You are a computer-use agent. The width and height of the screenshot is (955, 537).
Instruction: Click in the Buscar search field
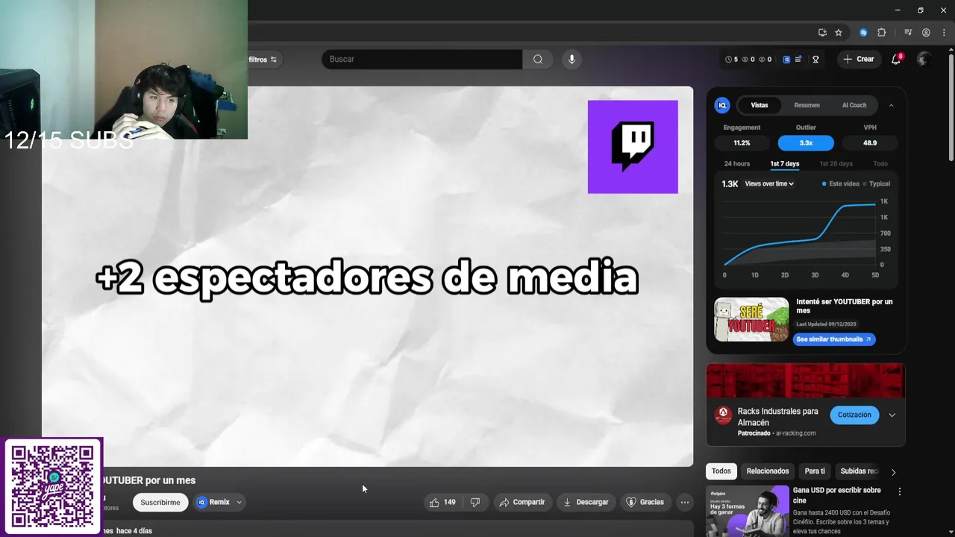pyautogui.click(x=422, y=59)
